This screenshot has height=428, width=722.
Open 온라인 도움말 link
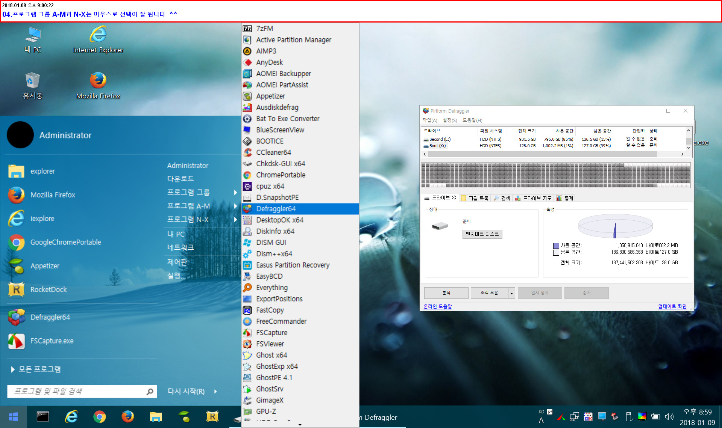(x=438, y=306)
